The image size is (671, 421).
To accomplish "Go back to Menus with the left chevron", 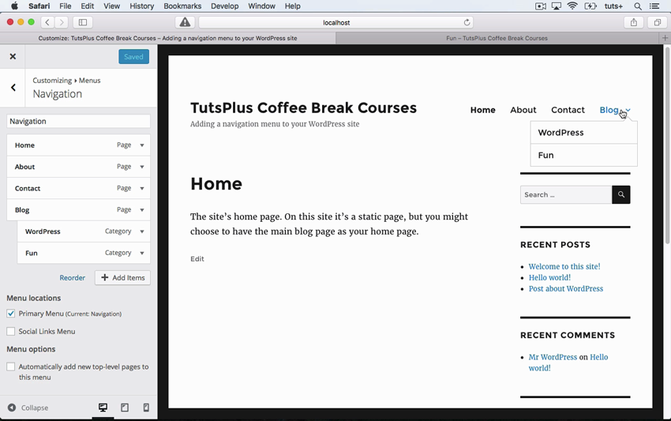I will click(13, 88).
